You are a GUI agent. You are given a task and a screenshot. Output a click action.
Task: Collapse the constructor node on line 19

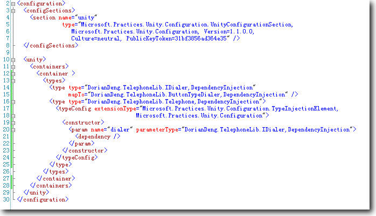tap(13, 123)
